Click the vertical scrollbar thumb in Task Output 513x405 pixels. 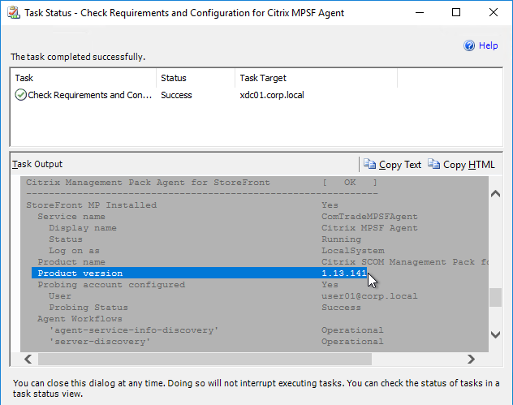(x=495, y=297)
